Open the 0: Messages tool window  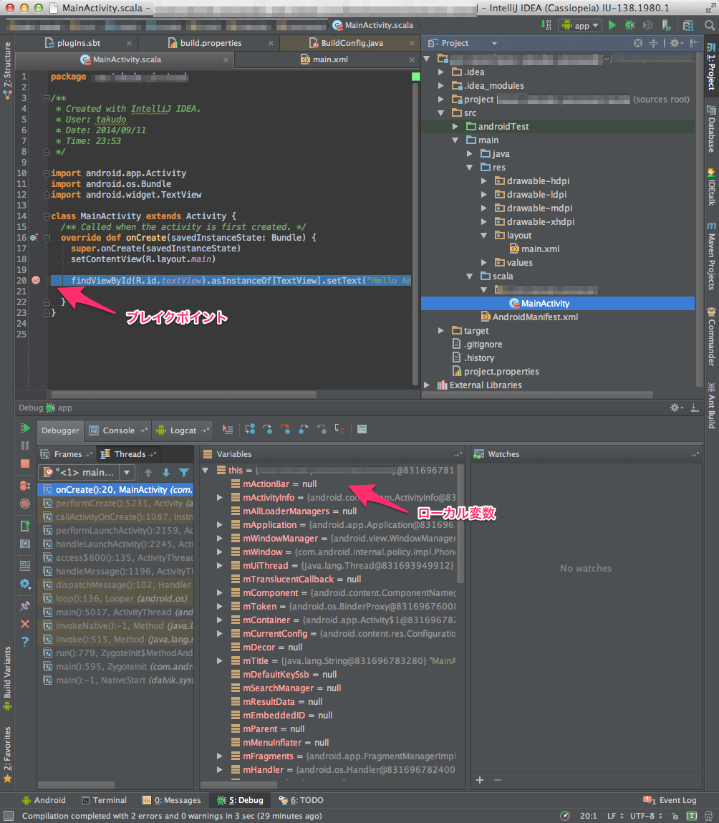171,800
